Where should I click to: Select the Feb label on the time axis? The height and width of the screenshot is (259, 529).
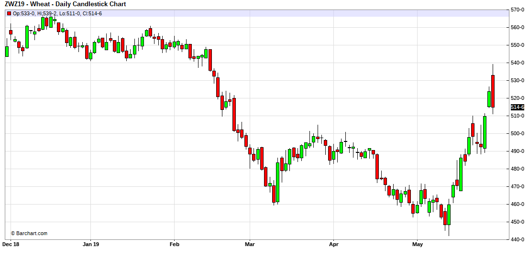coord(174,244)
